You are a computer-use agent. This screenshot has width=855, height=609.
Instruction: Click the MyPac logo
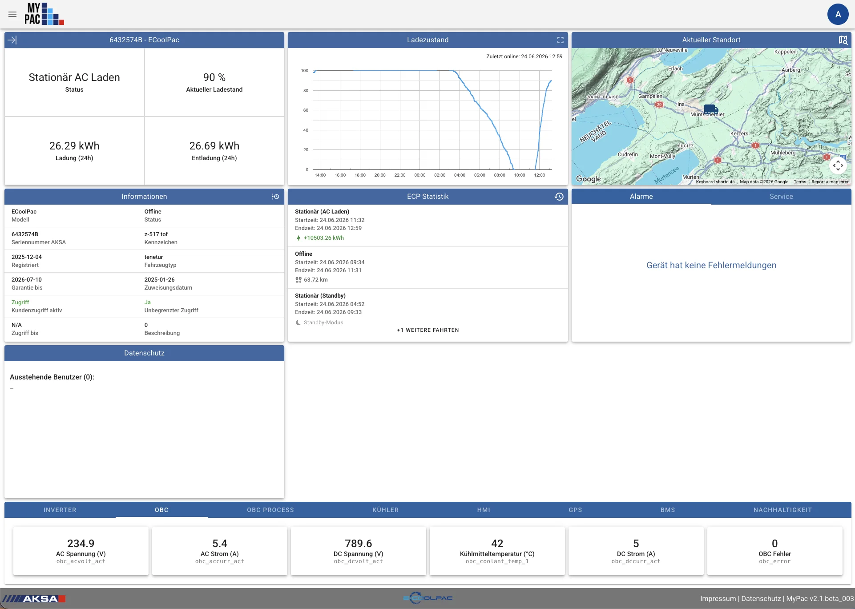tap(44, 14)
